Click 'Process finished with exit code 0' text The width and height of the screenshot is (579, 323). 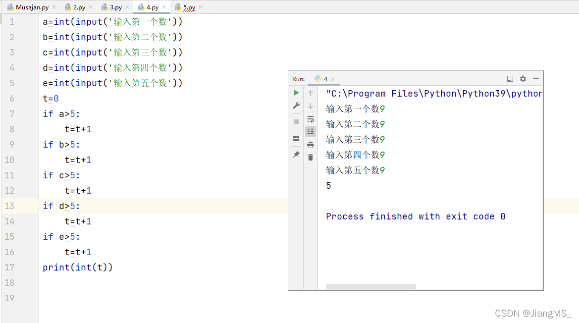point(416,216)
